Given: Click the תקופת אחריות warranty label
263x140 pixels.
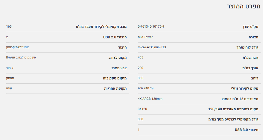Looking at the screenshot, I should point(115,89).
